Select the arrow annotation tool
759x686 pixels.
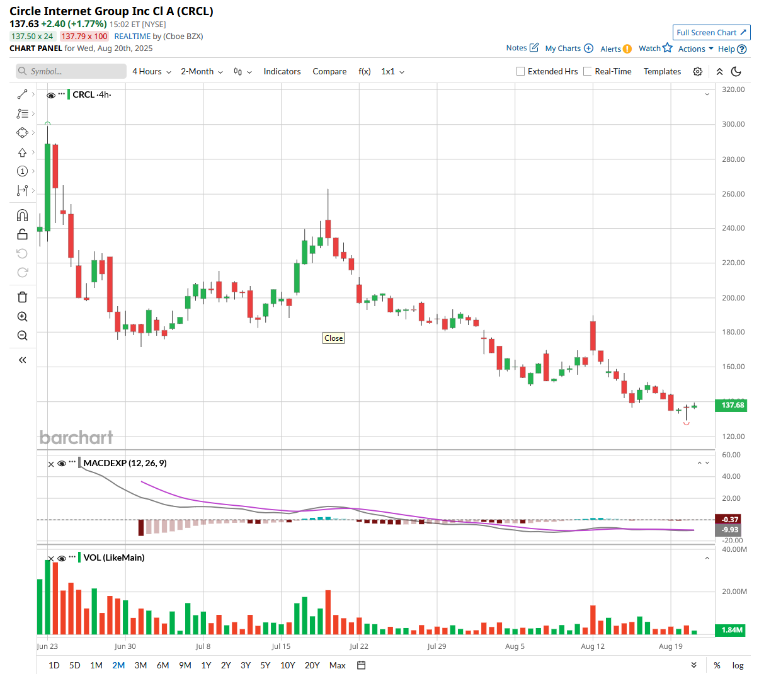point(22,152)
